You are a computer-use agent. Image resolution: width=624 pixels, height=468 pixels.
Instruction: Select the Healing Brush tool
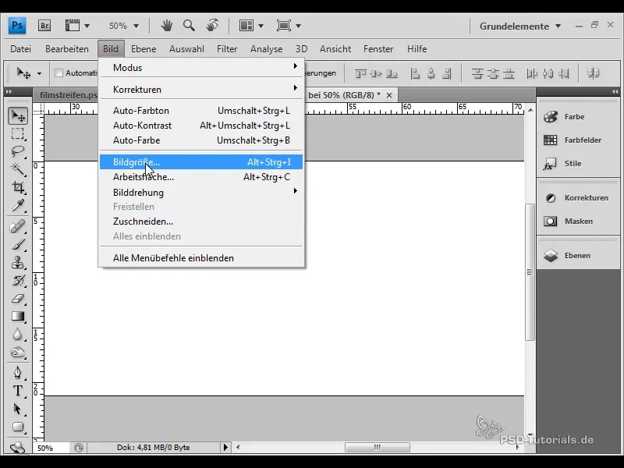coord(18,226)
